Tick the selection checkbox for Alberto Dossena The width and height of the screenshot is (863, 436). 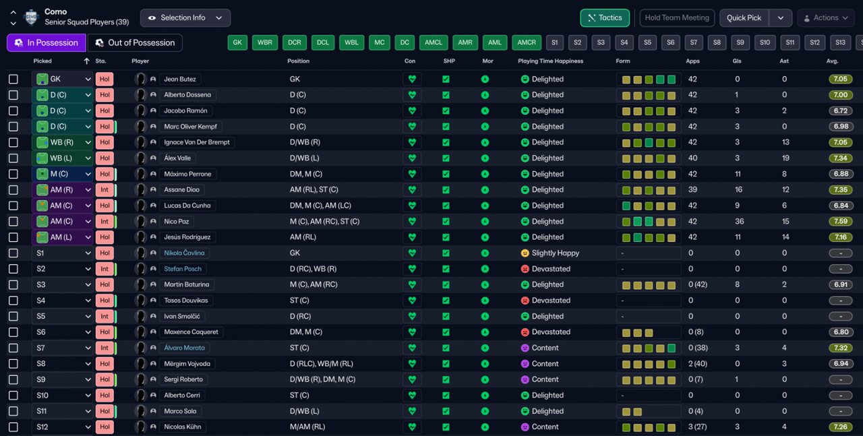point(13,95)
